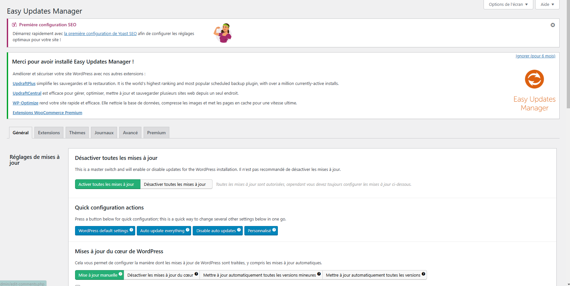This screenshot has width=570, height=286.
Task: Open help tooltip for Disable auto updates
Action: point(239,230)
